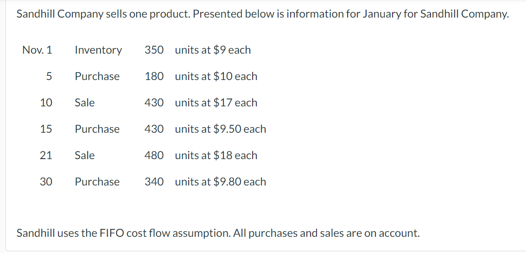Click the 350 quantity value
The image size is (526, 253).
tap(154, 50)
